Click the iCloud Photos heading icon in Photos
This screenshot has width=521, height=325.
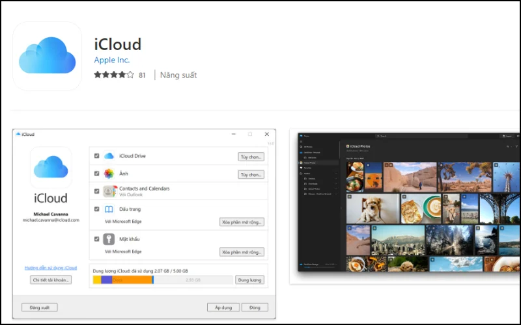(348, 146)
